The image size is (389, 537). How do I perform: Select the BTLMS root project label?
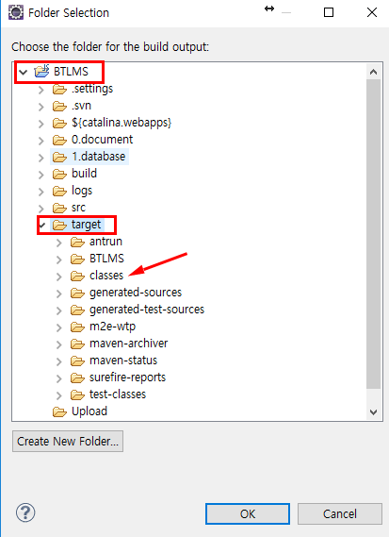point(71,71)
